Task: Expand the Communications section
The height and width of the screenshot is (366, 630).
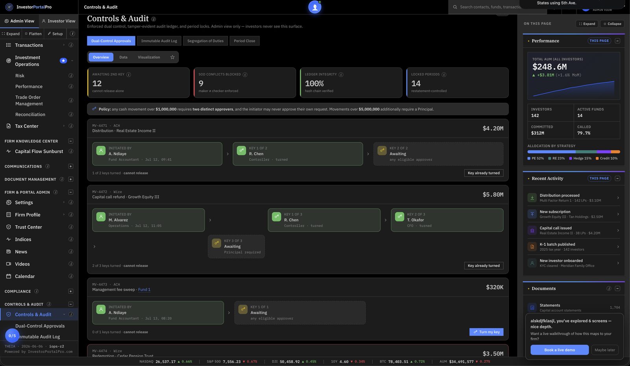Action: pyautogui.click(x=71, y=167)
